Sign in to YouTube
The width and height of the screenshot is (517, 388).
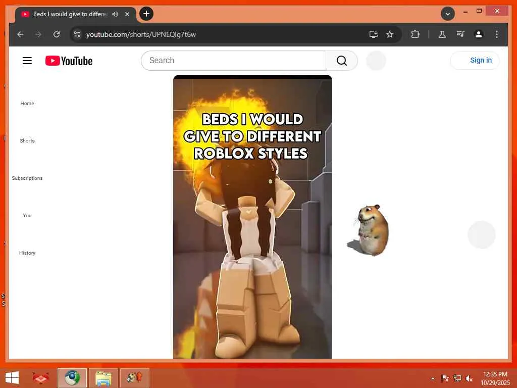pyautogui.click(x=475, y=61)
